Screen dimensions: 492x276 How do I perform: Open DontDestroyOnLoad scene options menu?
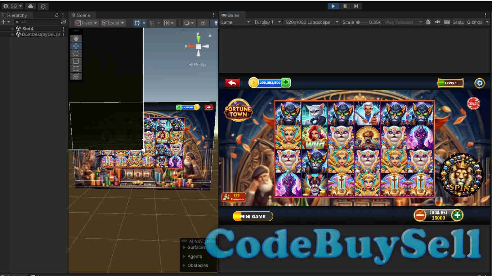[64, 34]
